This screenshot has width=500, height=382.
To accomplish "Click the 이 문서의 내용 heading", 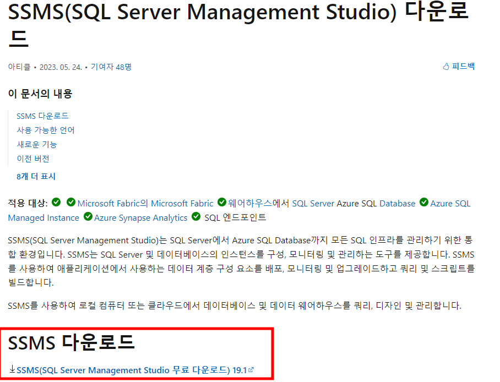I will click(x=40, y=94).
